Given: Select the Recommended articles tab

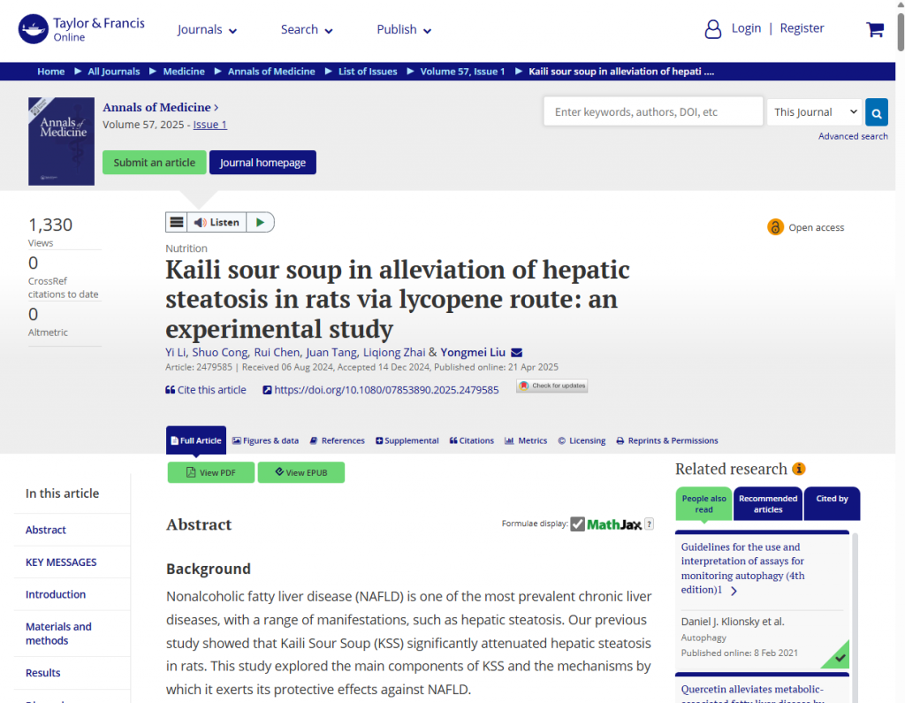Looking at the screenshot, I should 767,504.
